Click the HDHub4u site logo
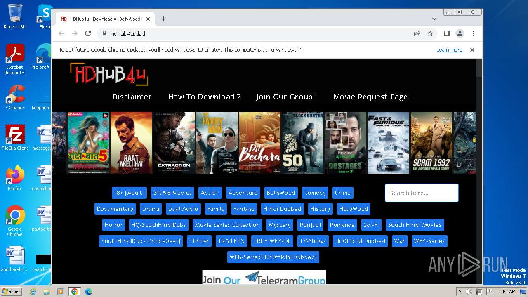 coord(109,74)
